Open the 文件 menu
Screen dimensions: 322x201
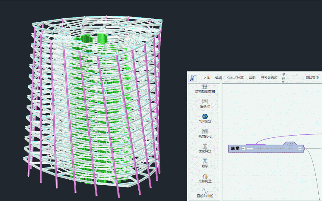(206, 78)
